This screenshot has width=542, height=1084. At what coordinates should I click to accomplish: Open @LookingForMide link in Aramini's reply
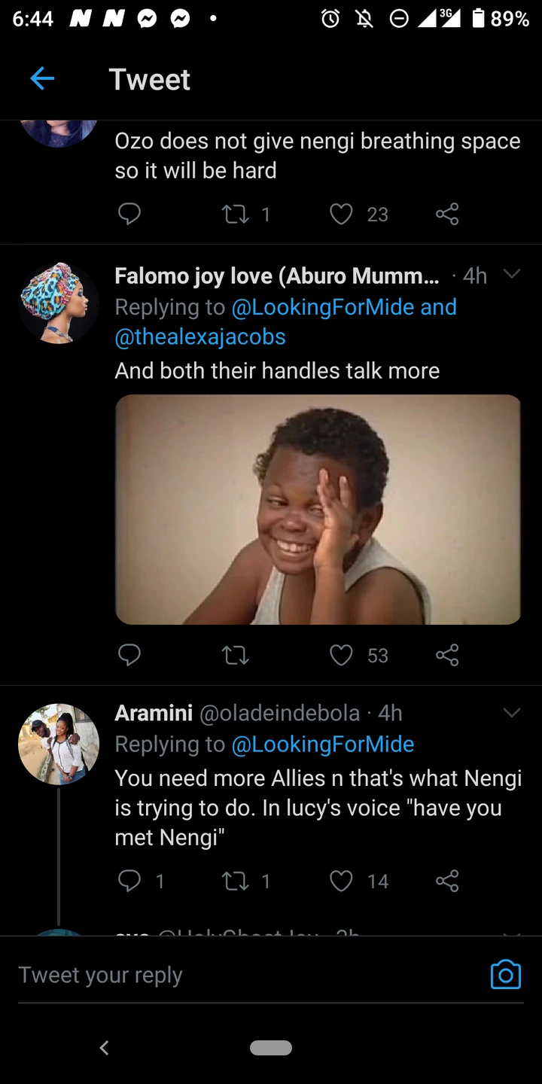point(323,744)
